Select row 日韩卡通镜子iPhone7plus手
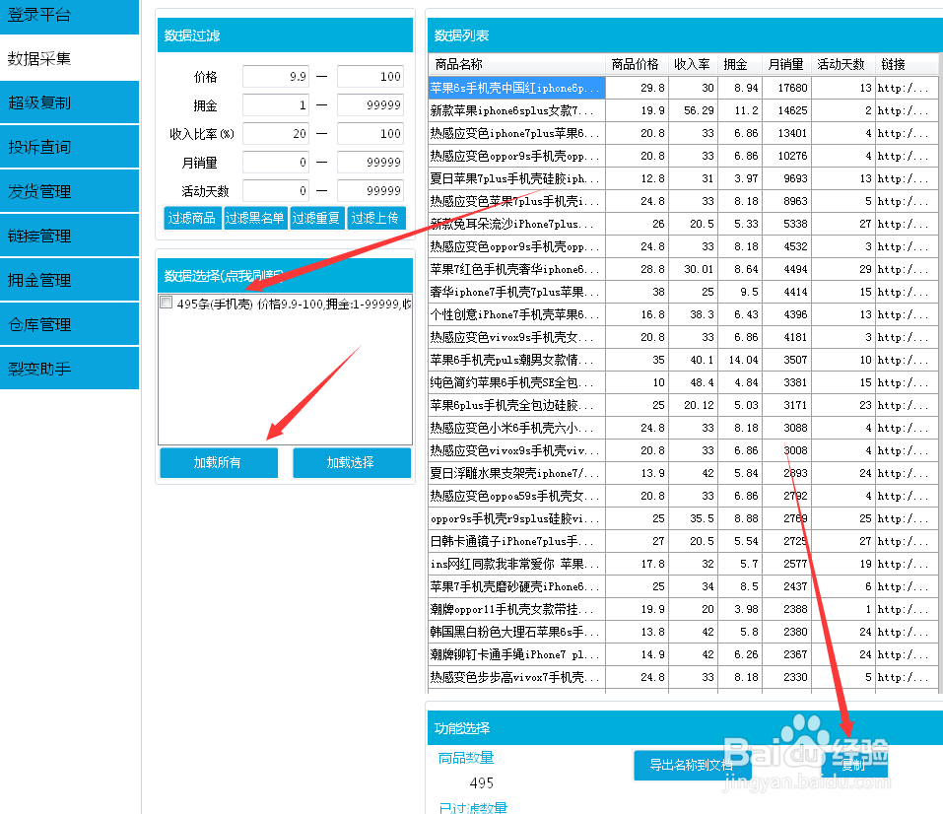Viewport: 943px width, 814px height. (x=683, y=541)
